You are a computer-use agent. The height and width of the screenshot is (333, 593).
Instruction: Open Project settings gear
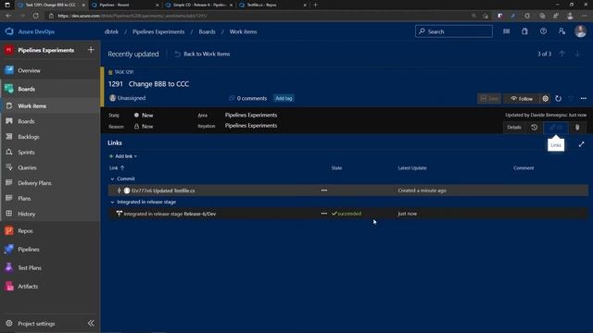(9, 324)
